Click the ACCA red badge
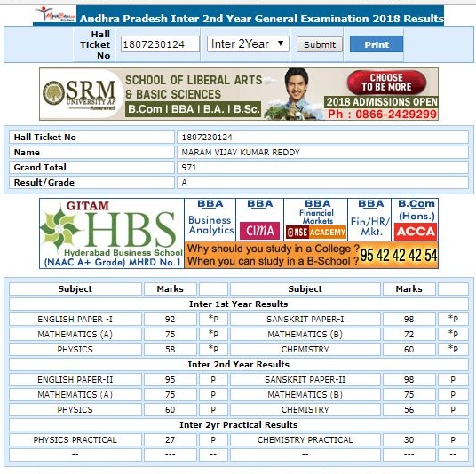 tap(416, 232)
